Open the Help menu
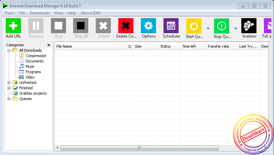This screenshot has height=155, width=274. tap(72, 13)
